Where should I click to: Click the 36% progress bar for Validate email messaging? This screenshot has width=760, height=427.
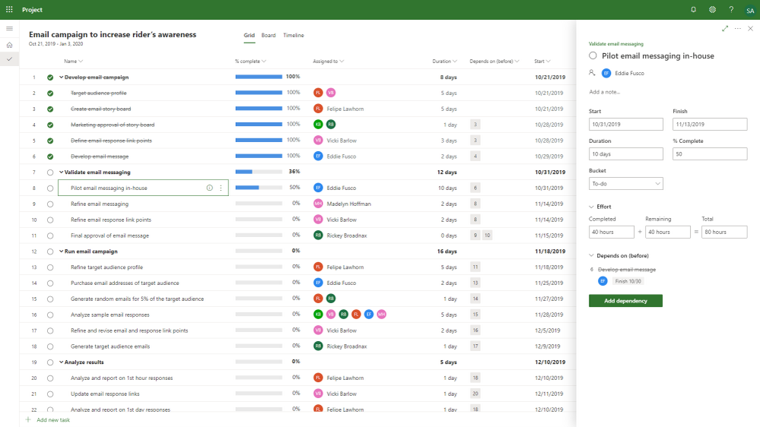[259, 172]
